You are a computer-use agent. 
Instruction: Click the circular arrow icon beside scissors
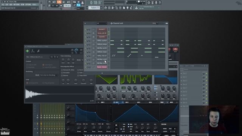149,3
